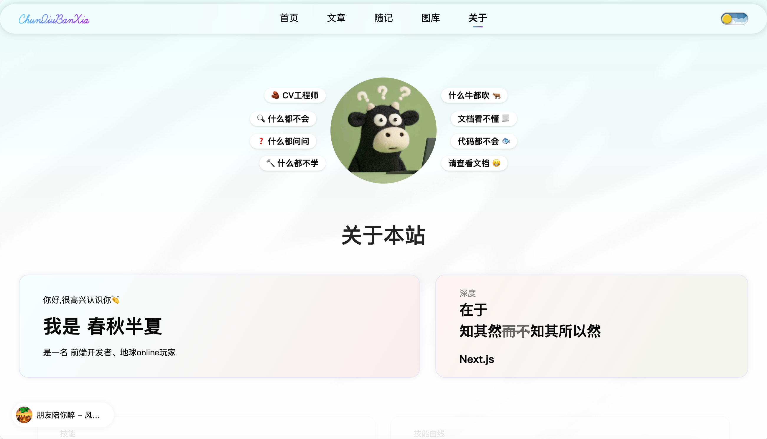Click the hammer icon on 什么都不学 tag
Screen dimensions: 767x439
pos(270,163)
